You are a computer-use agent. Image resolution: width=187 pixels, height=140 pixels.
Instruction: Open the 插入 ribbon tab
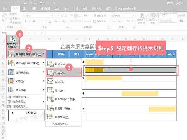coord(25,9)
